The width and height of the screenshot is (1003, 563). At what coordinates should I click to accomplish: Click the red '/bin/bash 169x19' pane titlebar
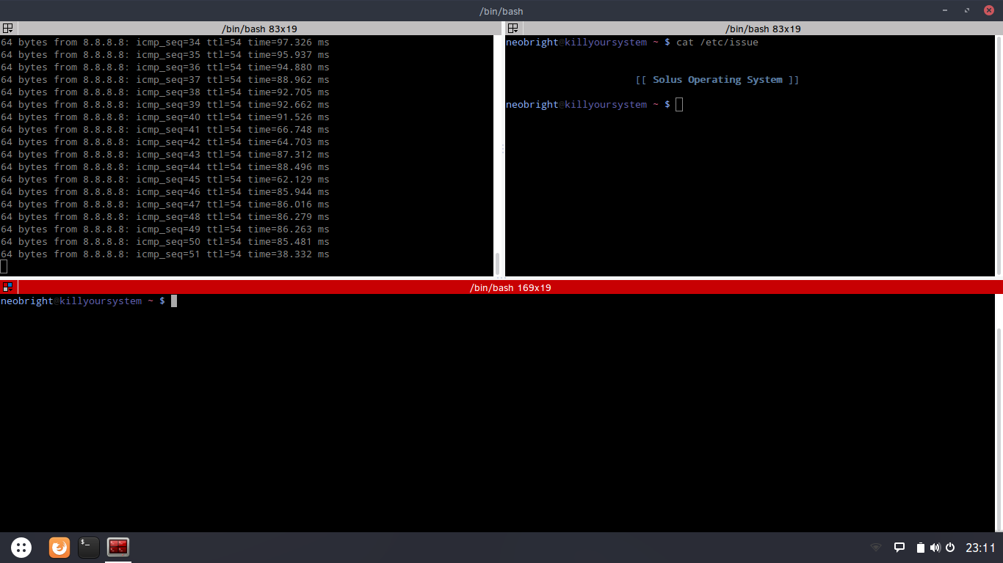tap(510, 287)
